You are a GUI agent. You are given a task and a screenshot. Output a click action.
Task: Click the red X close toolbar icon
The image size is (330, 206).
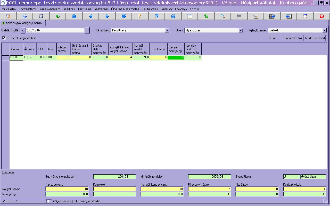click(322, 16)
